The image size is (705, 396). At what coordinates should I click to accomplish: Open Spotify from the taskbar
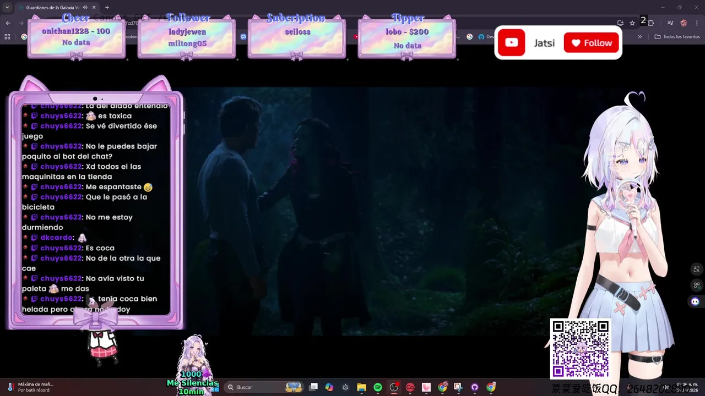[378, 387]
